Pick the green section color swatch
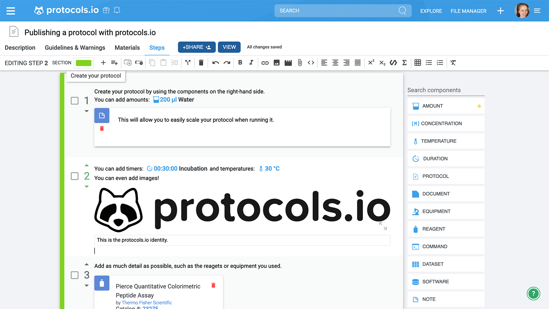Viewport: 549px width, 309px height. (x=84, y=63)
